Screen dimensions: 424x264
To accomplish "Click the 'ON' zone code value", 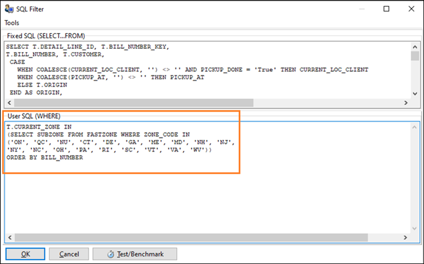I will coord(18,142).
